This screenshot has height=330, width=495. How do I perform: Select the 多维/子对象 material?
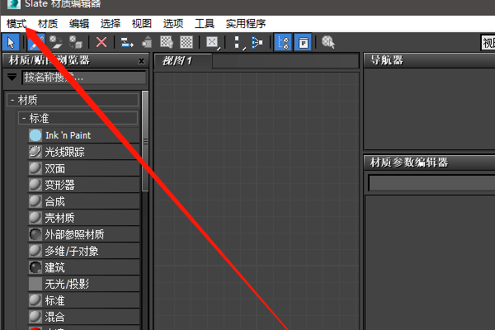[83, 251]
